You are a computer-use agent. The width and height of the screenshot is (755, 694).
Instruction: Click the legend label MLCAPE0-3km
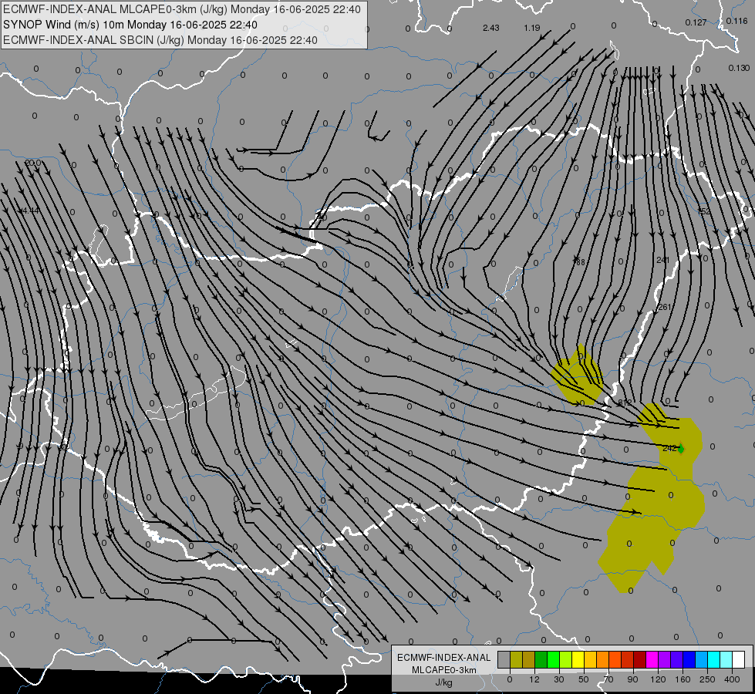pos(444,670)
